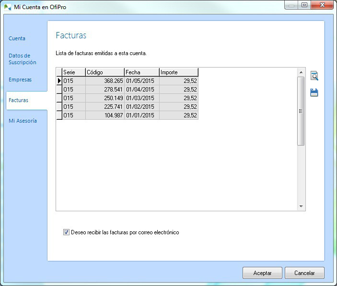Viewport: 337px width, 286px height.
Task: Click the save invoice floppy disk icon
Action: (x=314, y=92)
